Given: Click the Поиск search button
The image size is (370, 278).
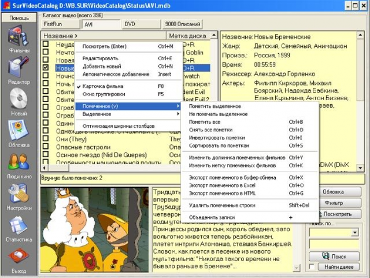Looking at the screenshot, I should pos(334,256).
